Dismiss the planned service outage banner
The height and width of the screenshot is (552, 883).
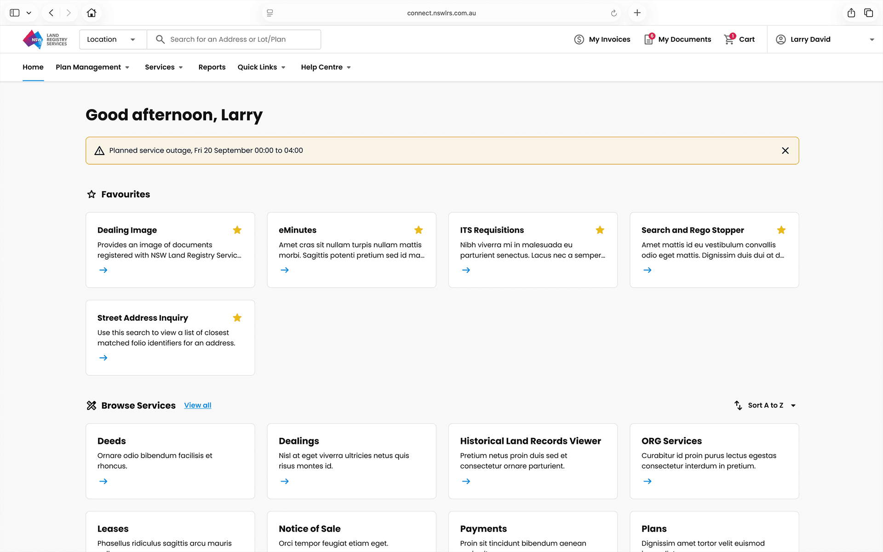[x=785, y=150]
